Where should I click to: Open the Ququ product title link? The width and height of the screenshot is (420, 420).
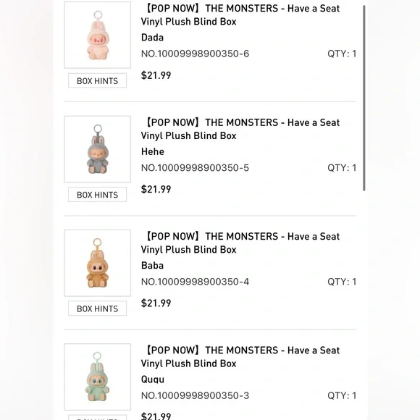[240, 357]
